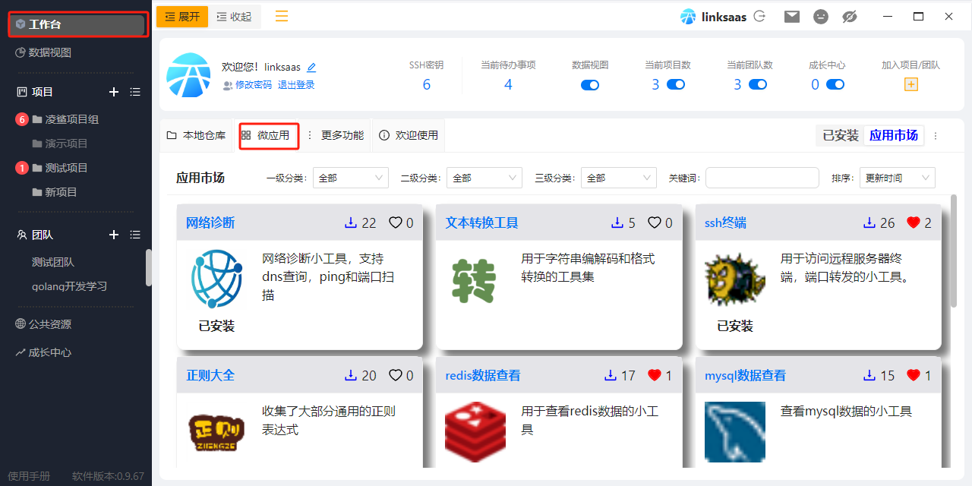This screenshot has height=486, width=972.
Task: Click the redis red cube app icon
Action: click(475, 432)
